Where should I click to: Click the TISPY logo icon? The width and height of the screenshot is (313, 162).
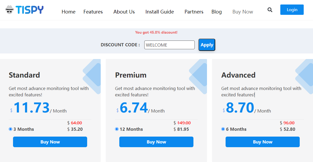click(10, 10)
